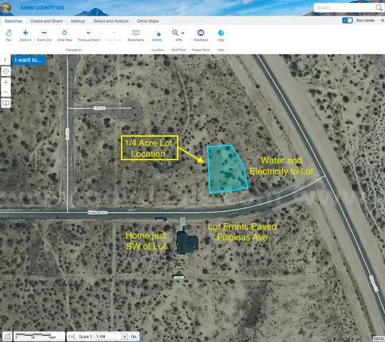Reset map to Initial View
This screenshot has width=385, height=342.
[64, 36]
